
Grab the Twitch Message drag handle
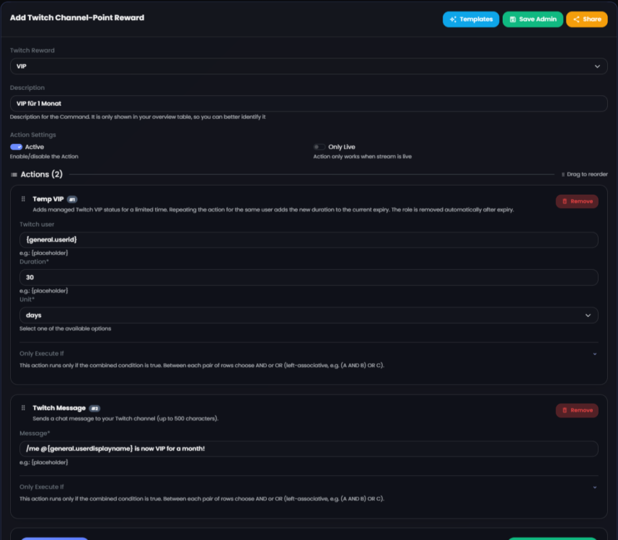click(x=23, y=408)
